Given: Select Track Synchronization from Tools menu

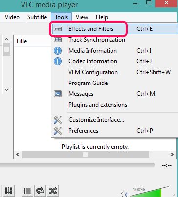Looking at the screenshot, I should [x=115, y=40].
